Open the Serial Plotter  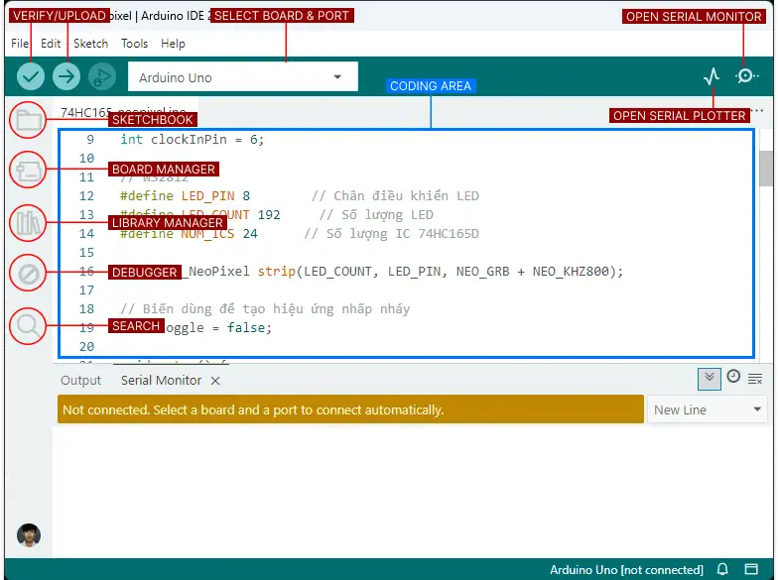point(712,76)
